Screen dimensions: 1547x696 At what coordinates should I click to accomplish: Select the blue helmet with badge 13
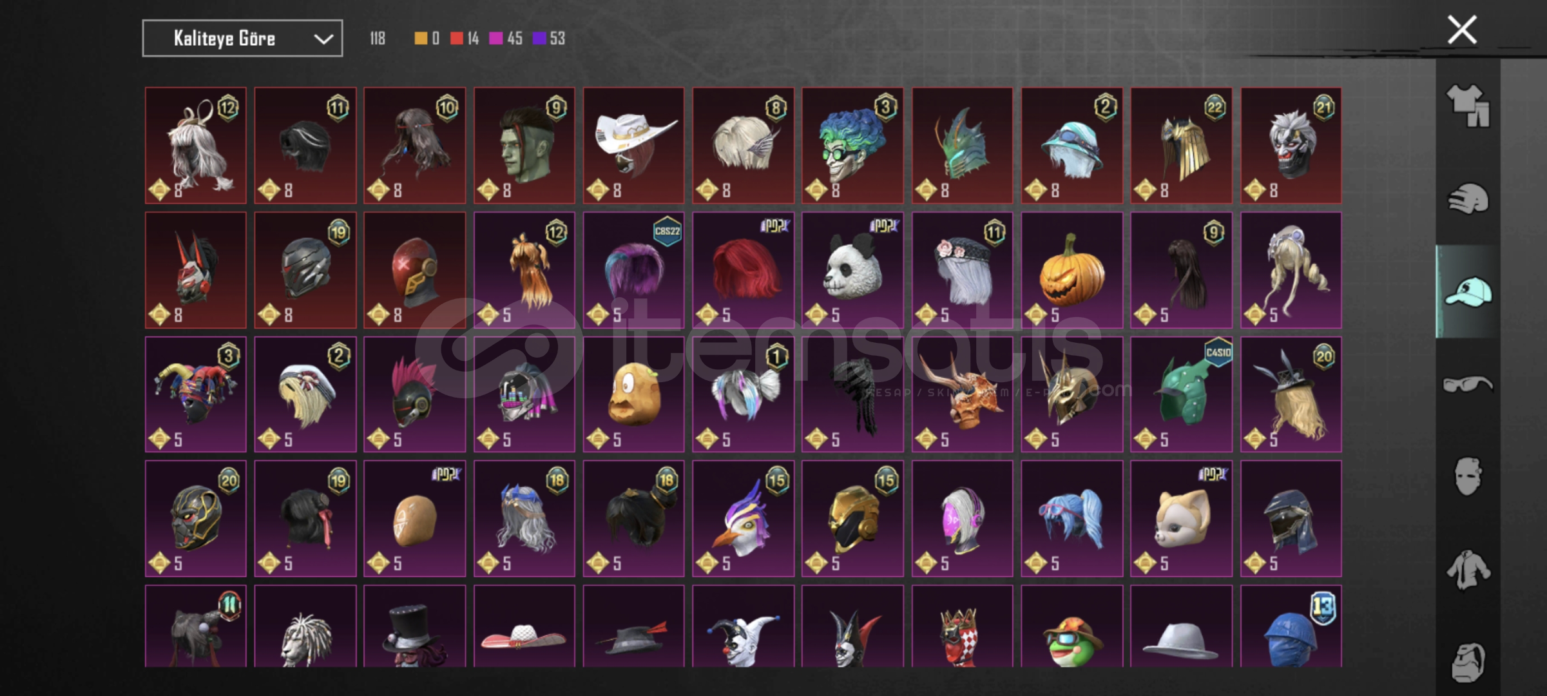(1291, 626)
